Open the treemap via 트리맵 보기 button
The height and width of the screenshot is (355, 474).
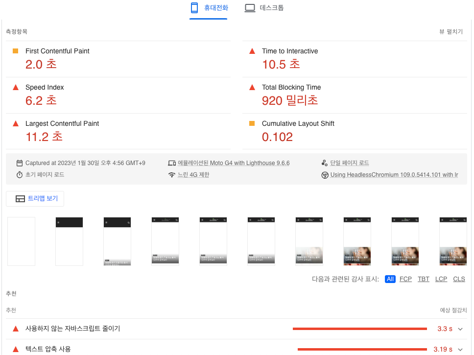click(x=34, y=198)
